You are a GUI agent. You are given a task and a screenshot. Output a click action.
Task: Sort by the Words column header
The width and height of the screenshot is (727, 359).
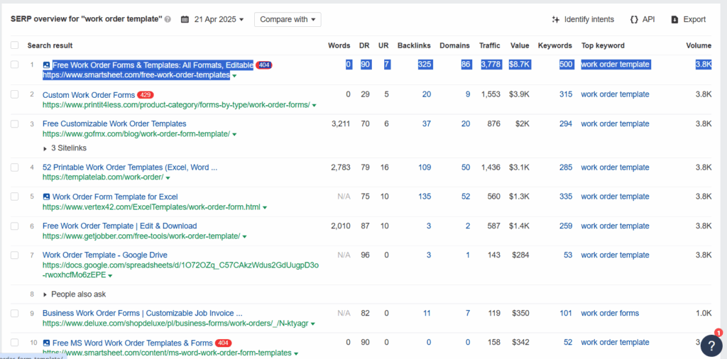pyautogui.click(x=339, y=45)
